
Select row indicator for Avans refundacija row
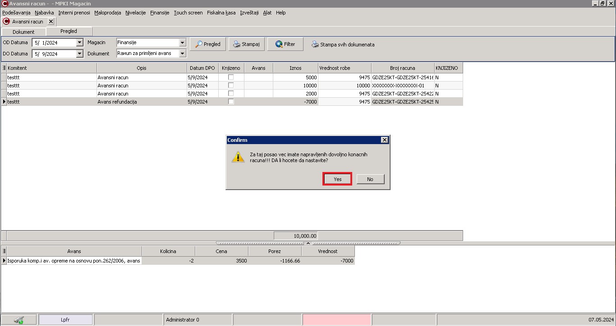tap(4, 102)
